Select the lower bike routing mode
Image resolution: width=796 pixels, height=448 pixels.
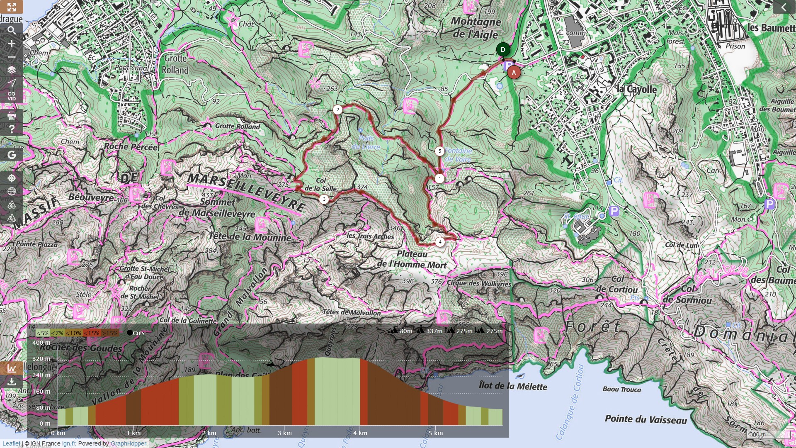12,218
